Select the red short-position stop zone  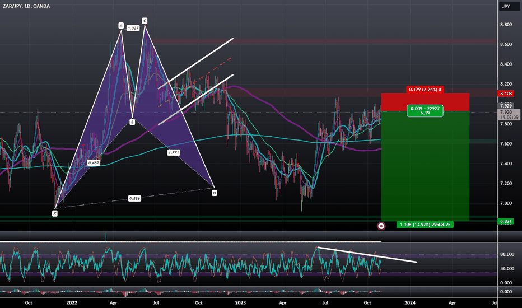tap(425, 102)
